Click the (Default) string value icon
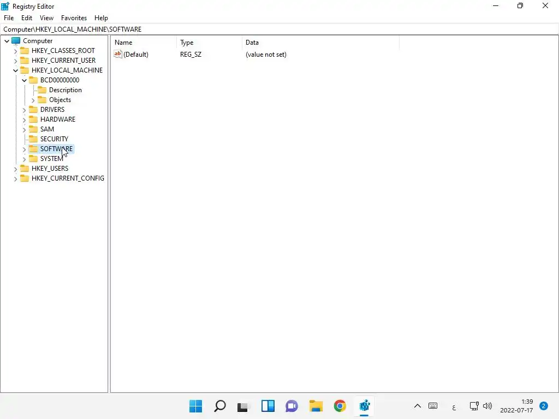 pyautogui.click(x=118, y=54)
